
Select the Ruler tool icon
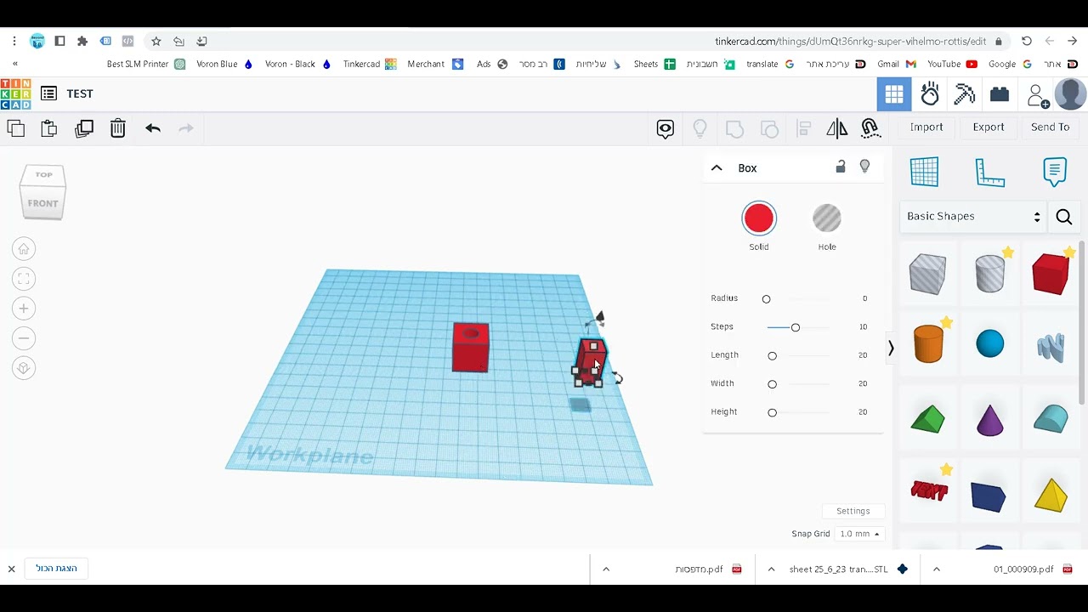click(990, 173)
